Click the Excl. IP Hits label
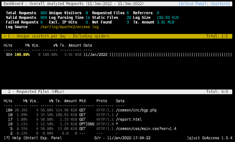The height and width of the screenshot is (142, 235). [x=63, y=22]
